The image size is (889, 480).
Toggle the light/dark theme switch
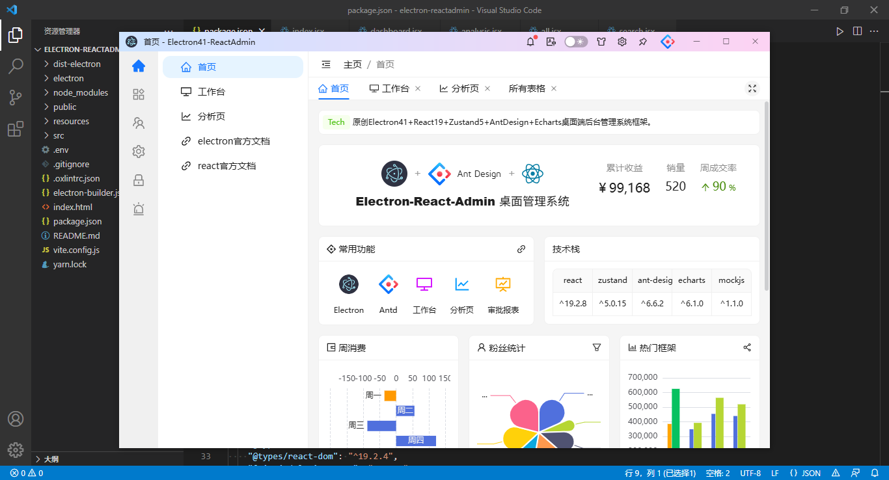click(x=575, y=42)
